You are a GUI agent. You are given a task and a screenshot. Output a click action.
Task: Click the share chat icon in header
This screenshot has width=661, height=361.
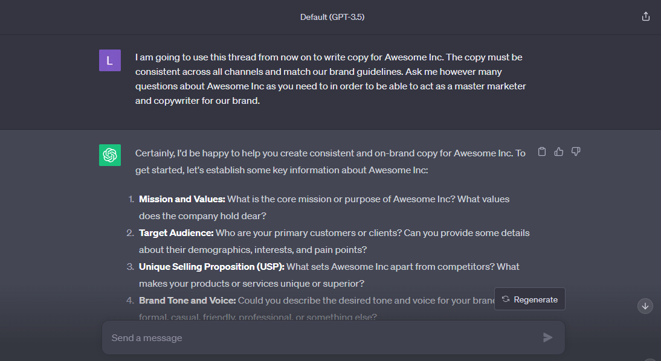(645, 17)
